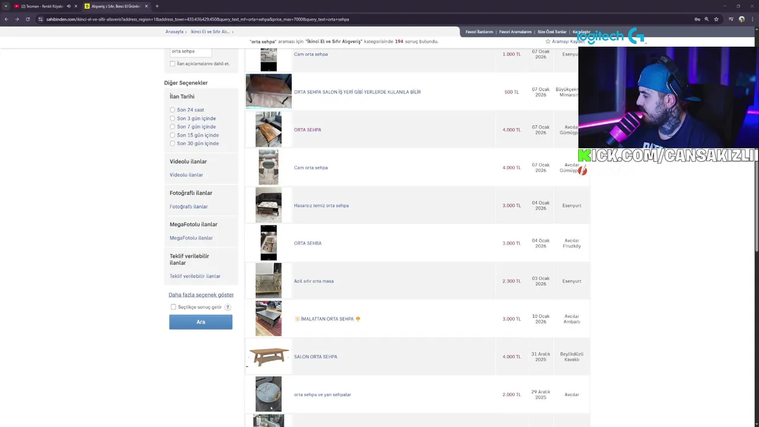Tick the Seçtikçe sonuç getir checkbox

click(173, 307)
